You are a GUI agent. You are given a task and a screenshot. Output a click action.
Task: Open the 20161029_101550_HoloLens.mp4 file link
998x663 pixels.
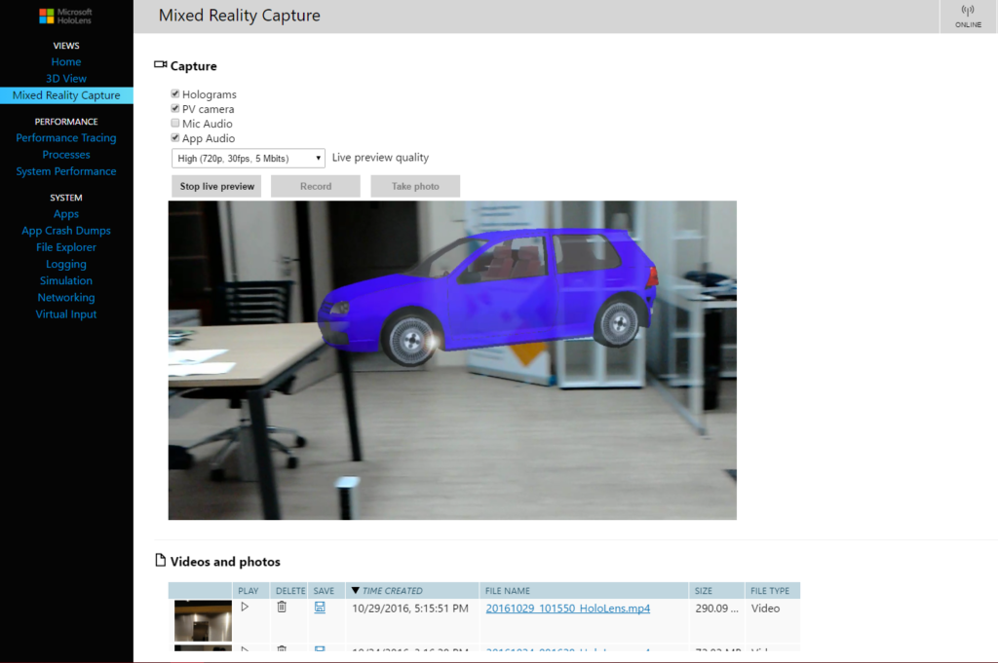[568, 608]
